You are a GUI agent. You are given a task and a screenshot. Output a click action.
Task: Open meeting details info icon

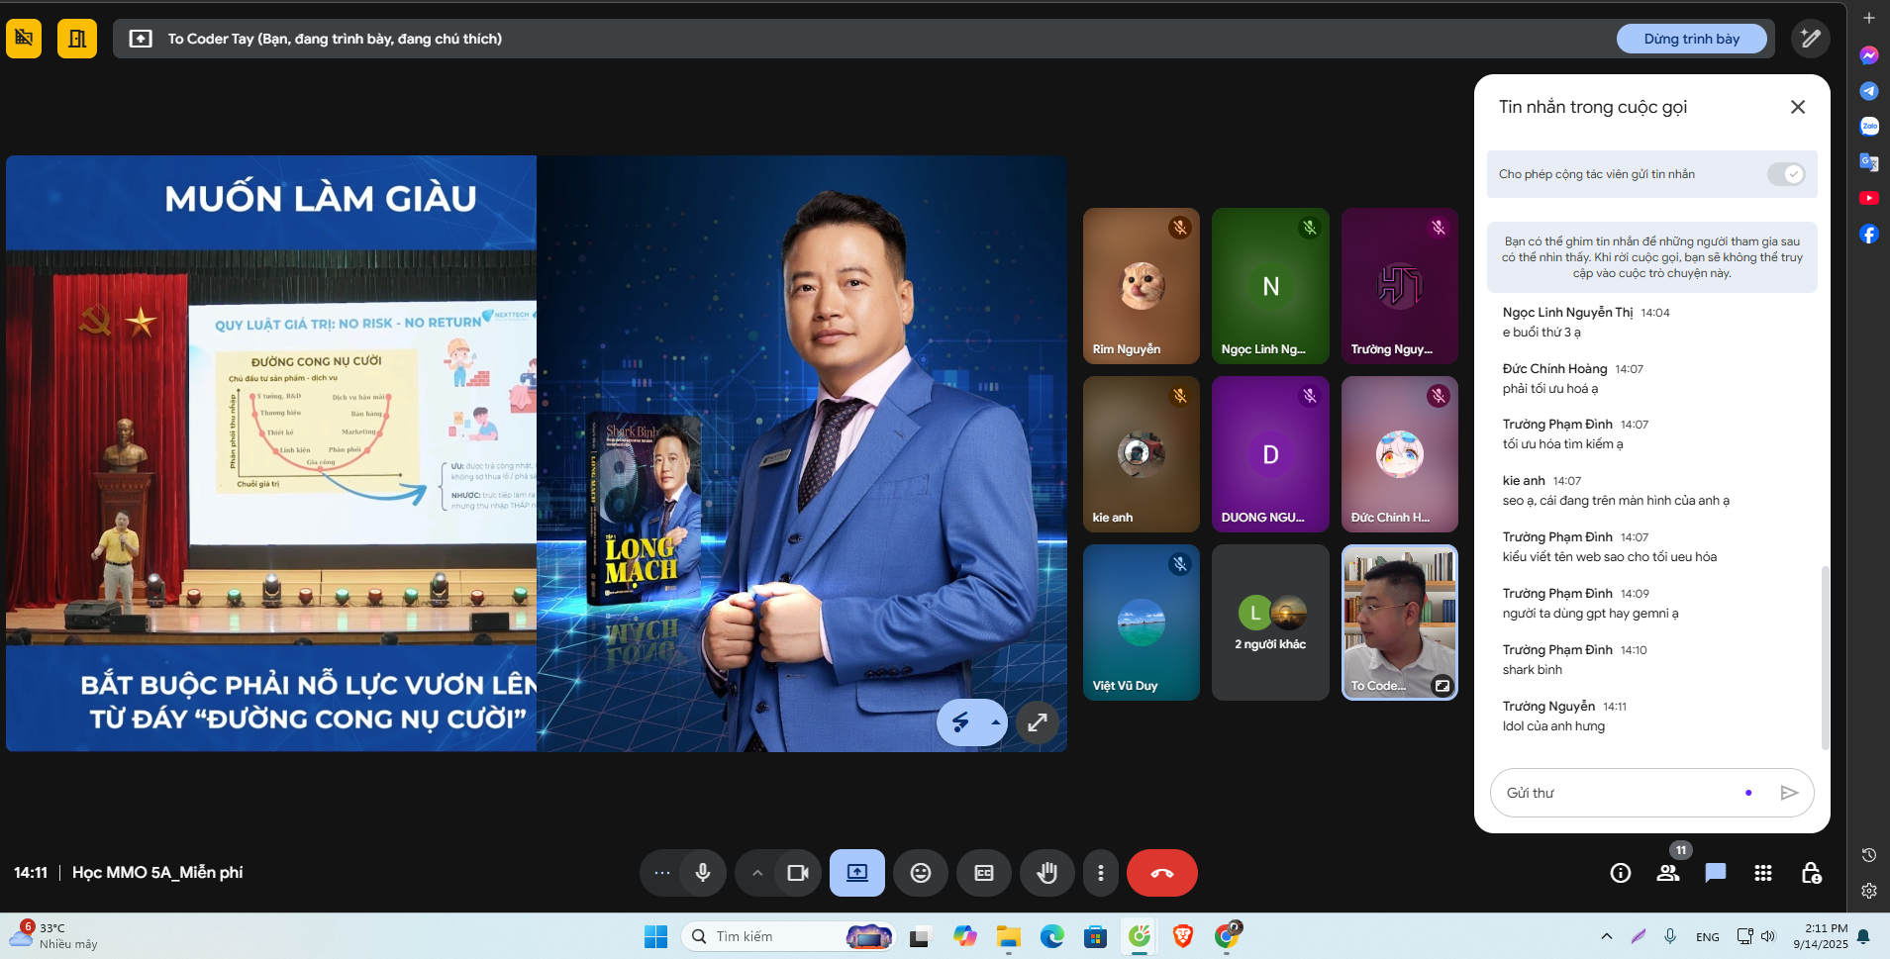tap(1621, 873)
